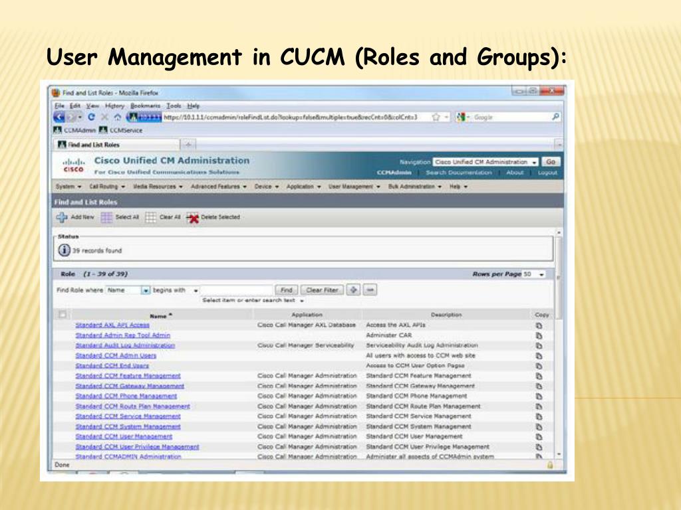
Task: Open the Find Role where Name dropdown
Action: pos(128,290)
